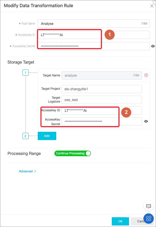Click the top AccessKey Secret password field
Image resolution: width=156 pixels, height=227 pixels.
click(94, 46)
